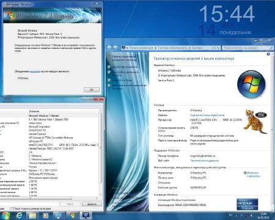
Task: Select 'Hewlett-Packard' manufacturer value
Action: (x=37, y=134)
